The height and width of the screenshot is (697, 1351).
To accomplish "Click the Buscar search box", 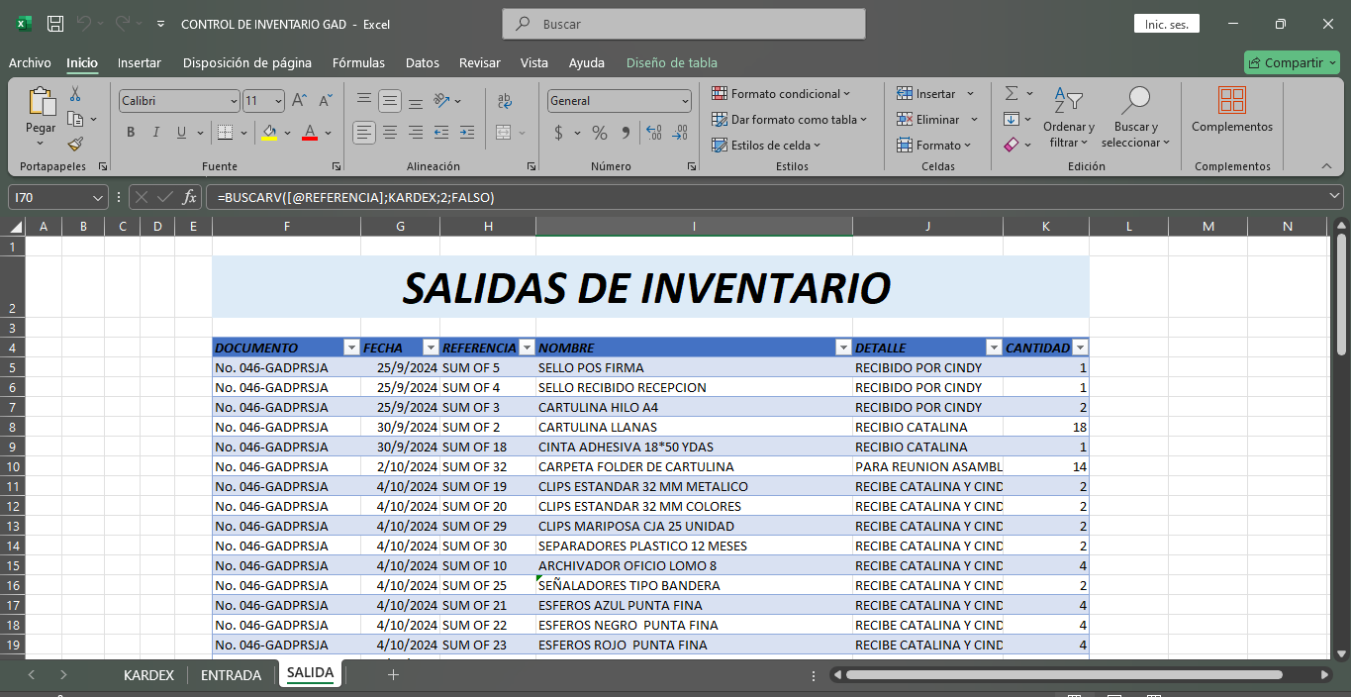I will pyautogui.click(x=684, y=24).
